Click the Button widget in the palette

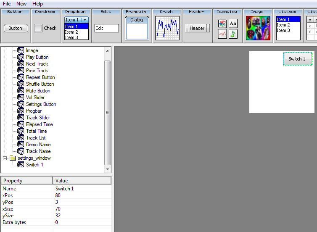pos(16,28)
